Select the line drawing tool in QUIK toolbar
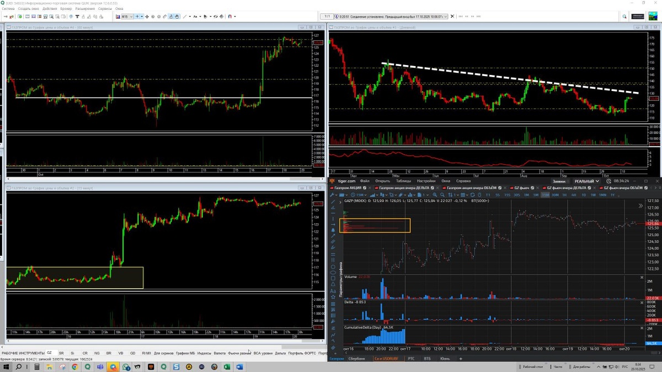This screenshot has height=372, width=662. [185, 17]
